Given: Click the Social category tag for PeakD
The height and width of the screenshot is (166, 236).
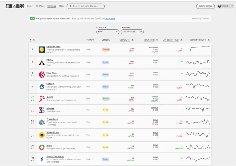Looking at the screenshot, I should (x=105, y=62).
